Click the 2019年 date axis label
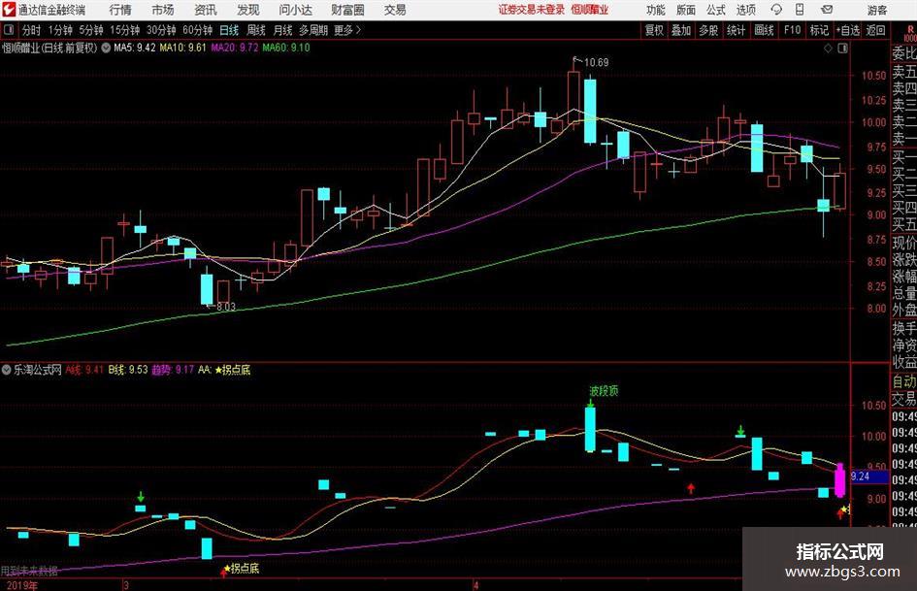 tap(22, 585)
